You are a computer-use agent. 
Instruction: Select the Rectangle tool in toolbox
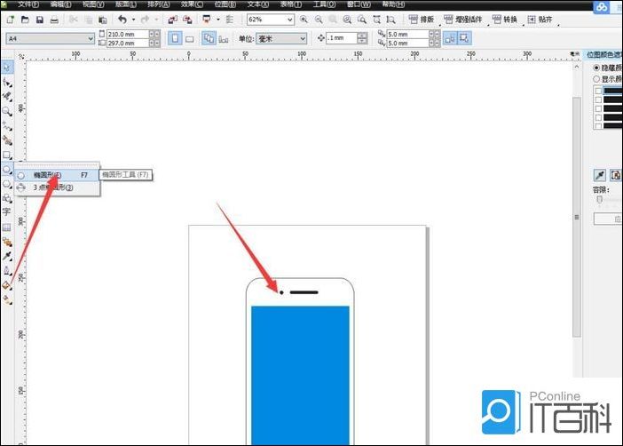coord(7,155)
